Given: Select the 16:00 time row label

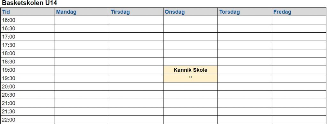Looking at the screenshot, I should click(x=27, y=20).
